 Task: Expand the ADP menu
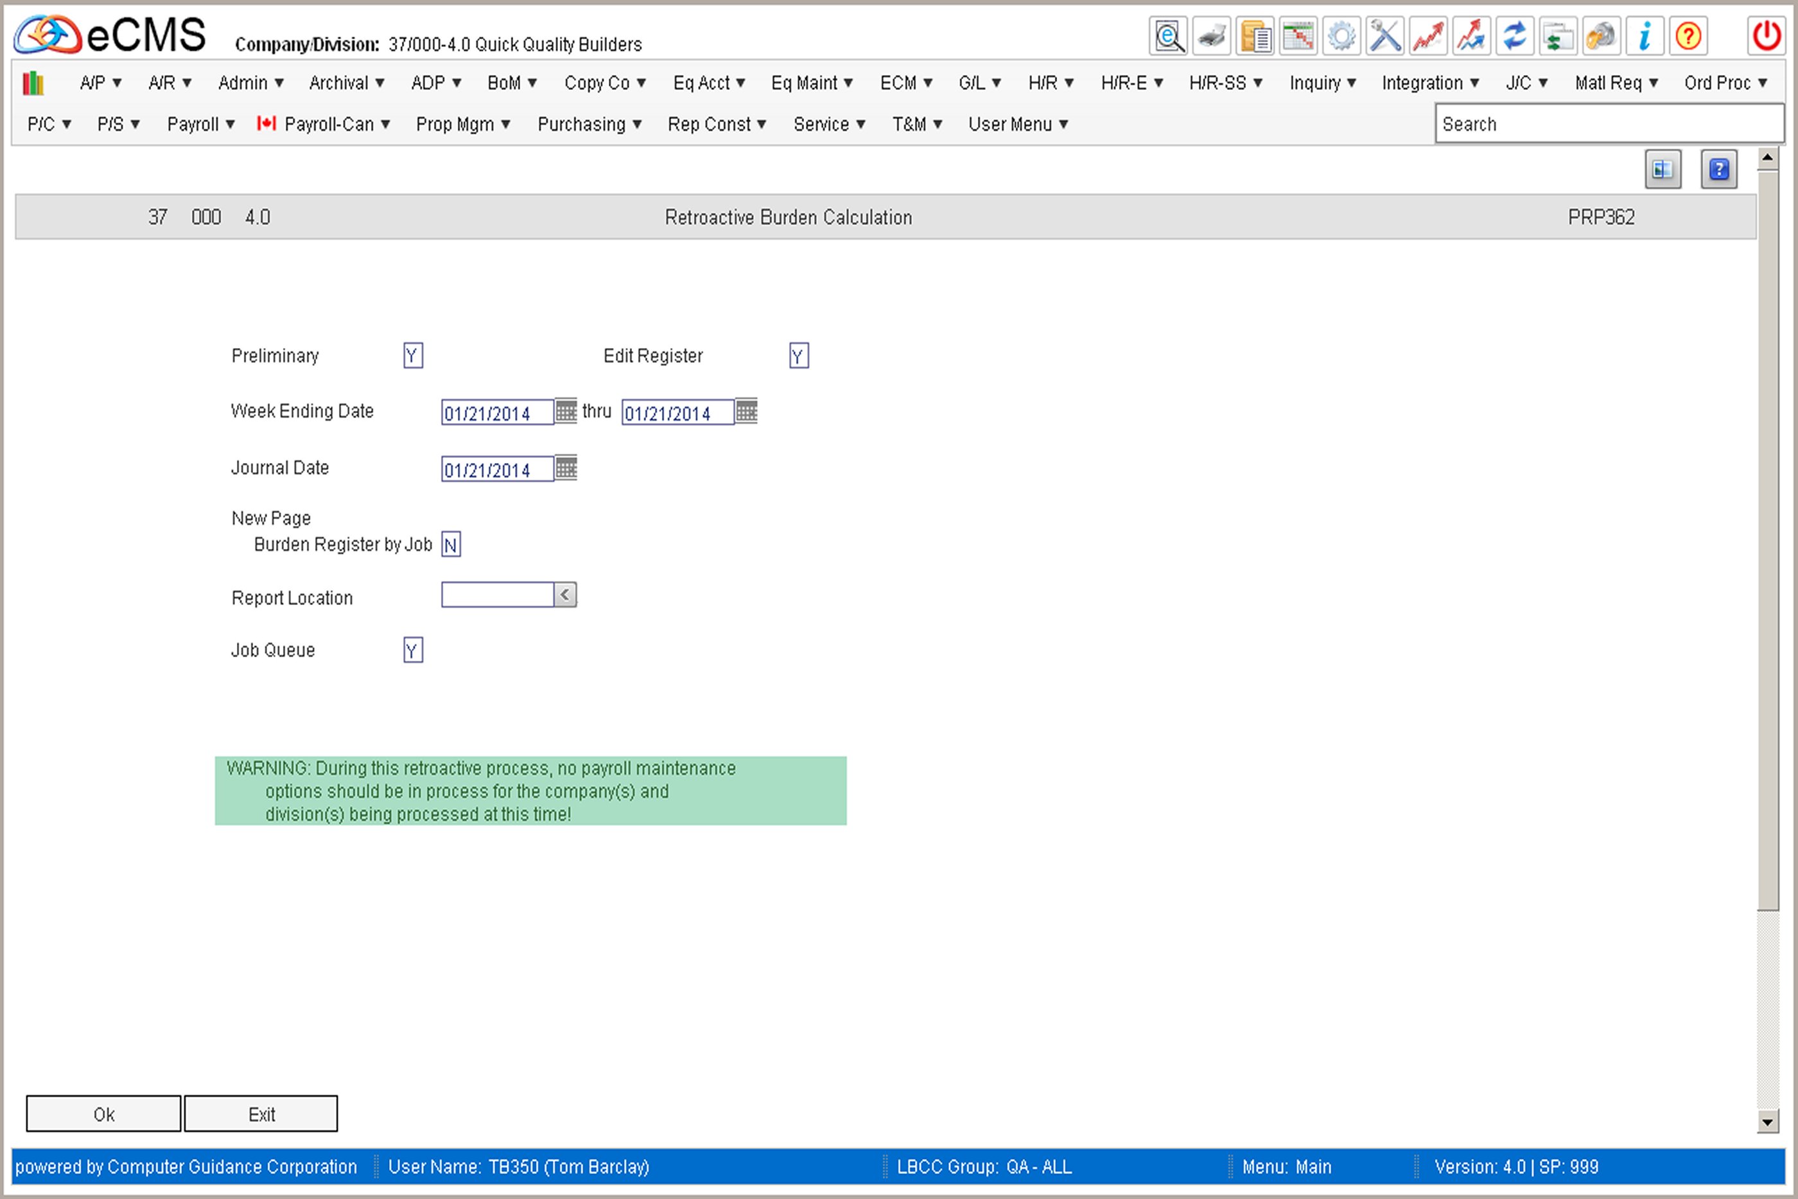click(x=436, y=83)
